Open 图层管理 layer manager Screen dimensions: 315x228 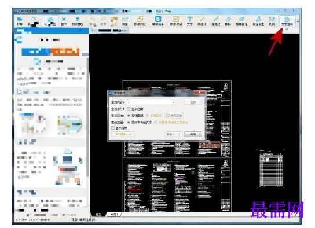(x=78, y=21)
